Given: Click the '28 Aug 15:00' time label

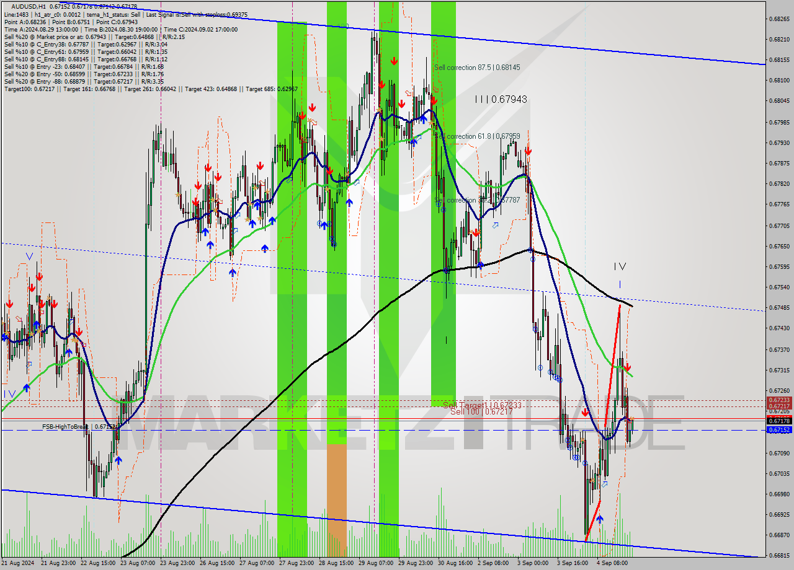Looking at the screenshot, I should 336,563.
